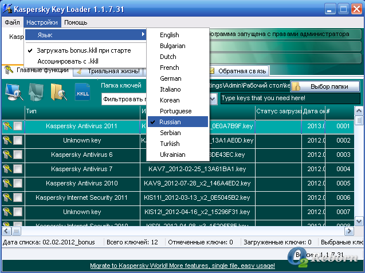Open the Настройки menu

click(42, 22)
